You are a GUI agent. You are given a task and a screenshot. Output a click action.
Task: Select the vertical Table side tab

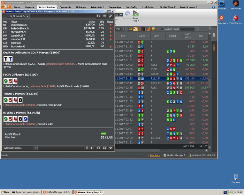pos(214,34)
